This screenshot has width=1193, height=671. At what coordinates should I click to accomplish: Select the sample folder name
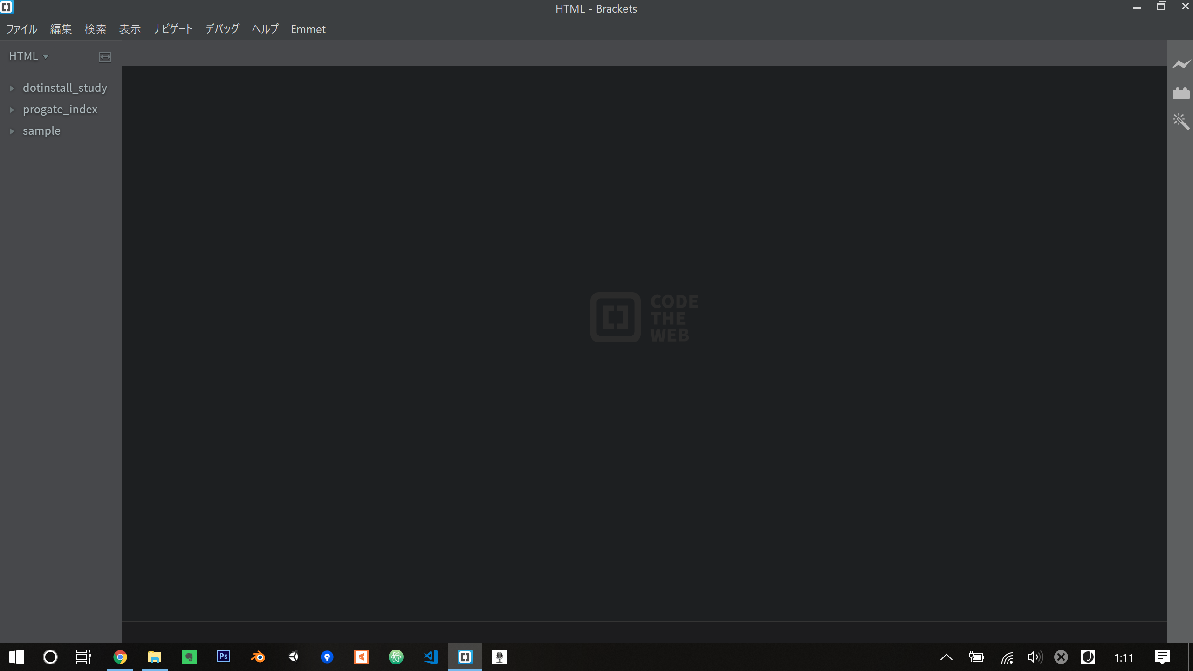point(41,131)
